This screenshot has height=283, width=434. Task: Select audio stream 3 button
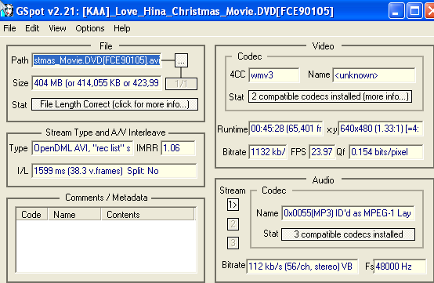[233, 243]
